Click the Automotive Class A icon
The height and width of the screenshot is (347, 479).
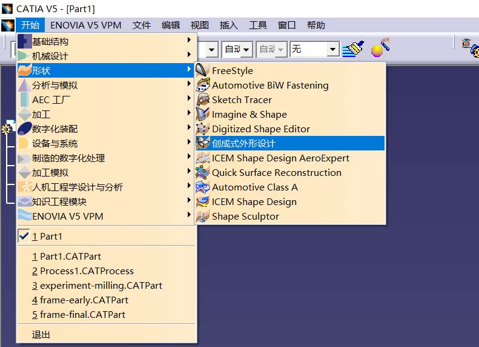pyautogui.click(x=202, y=187)
